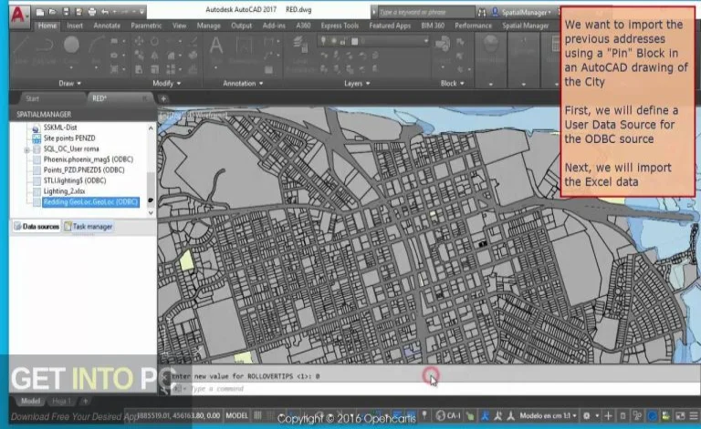Click the Plot printer icon
The height and width of the screenshot is (429, 701).
pyautogui.click(x=91, y=12)
